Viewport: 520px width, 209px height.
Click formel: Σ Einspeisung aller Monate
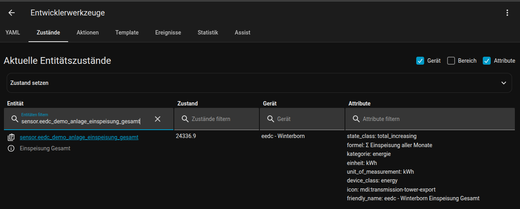[x=390, y=145]
